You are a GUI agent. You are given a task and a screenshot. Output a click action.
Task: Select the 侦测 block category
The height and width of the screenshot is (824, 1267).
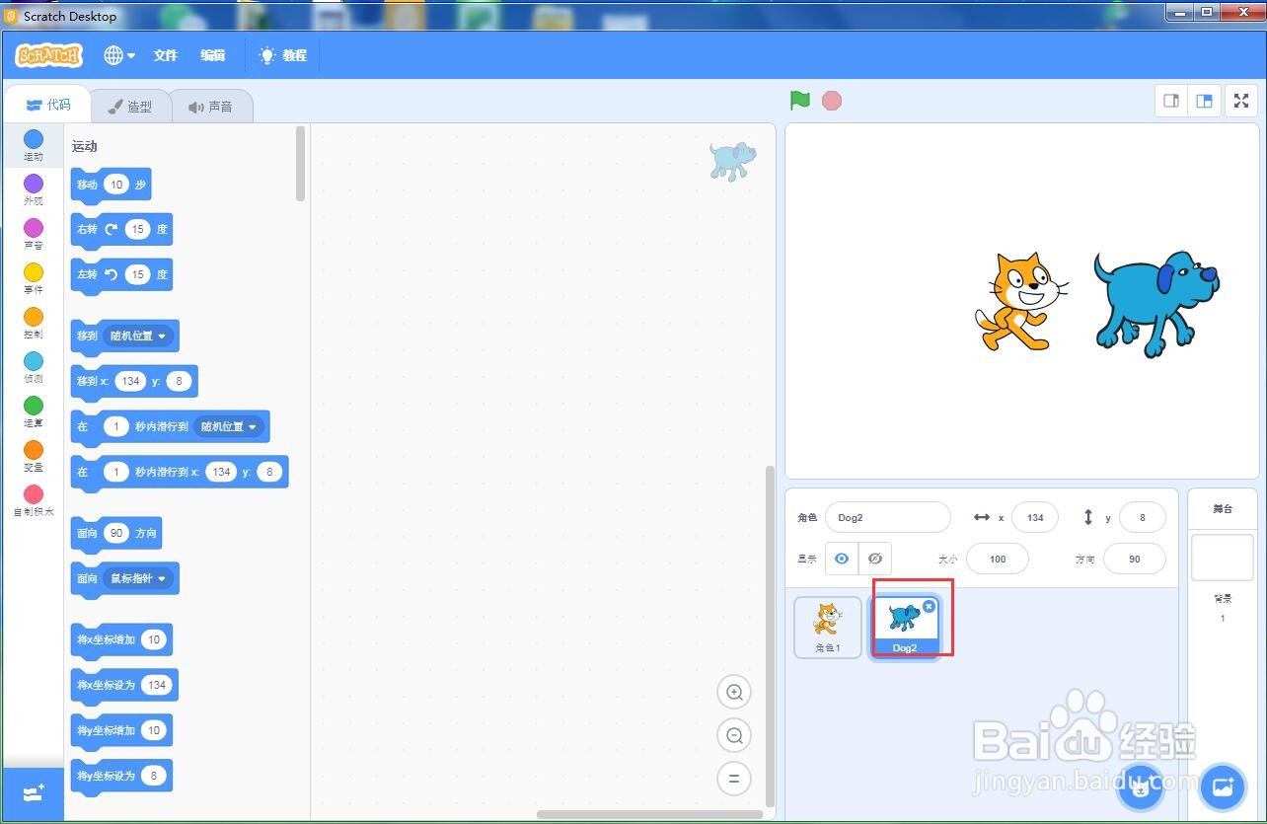(x=34, y=367)
